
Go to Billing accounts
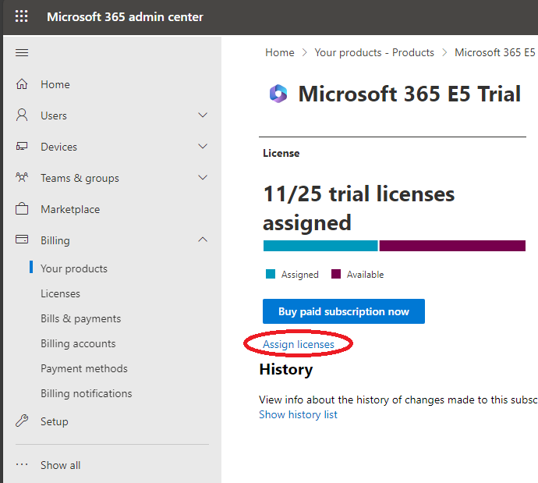tap(78, 343)
